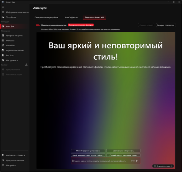Select the Aura Sync sidebar icon

pos(3,26)
